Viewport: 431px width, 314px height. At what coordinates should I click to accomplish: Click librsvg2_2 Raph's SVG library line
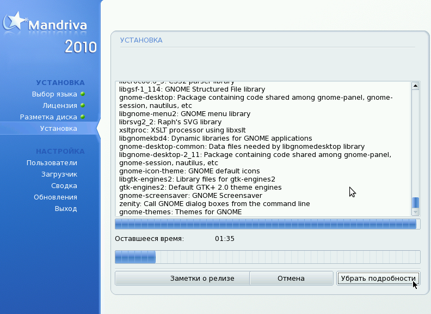[x=170, y=122]
